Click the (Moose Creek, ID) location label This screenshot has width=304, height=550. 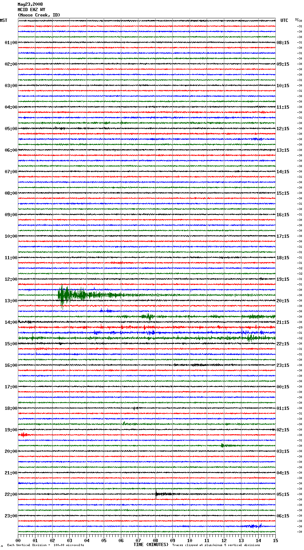[39, 15]
